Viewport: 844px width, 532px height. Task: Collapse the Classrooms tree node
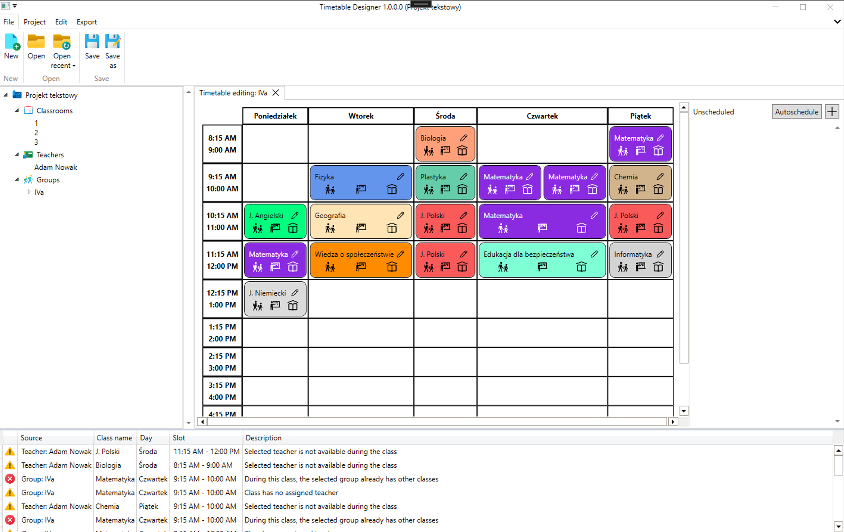pyautogui.click(x=17, y=110)
